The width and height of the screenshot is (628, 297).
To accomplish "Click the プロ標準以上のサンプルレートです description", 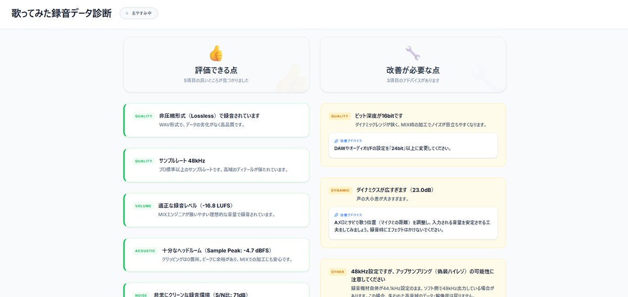I will (x=224, y=170).
